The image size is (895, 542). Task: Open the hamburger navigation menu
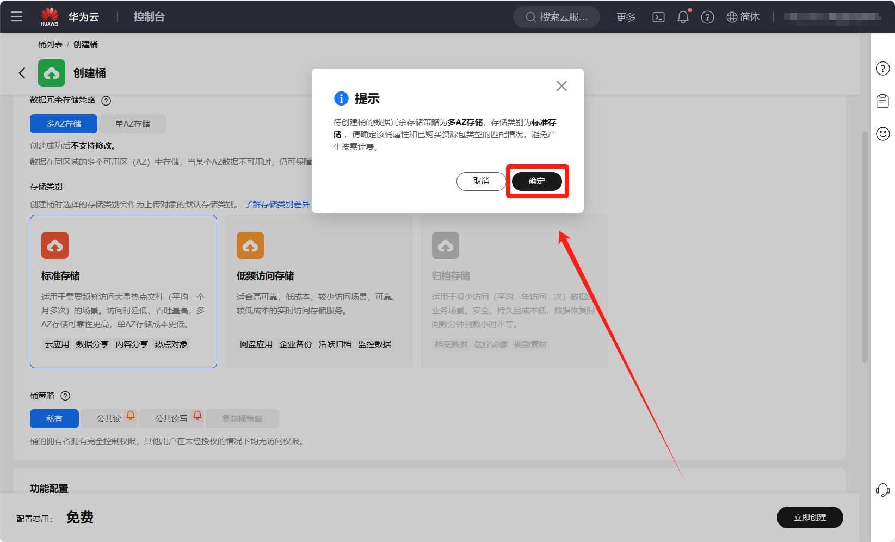tap(16, 16)
